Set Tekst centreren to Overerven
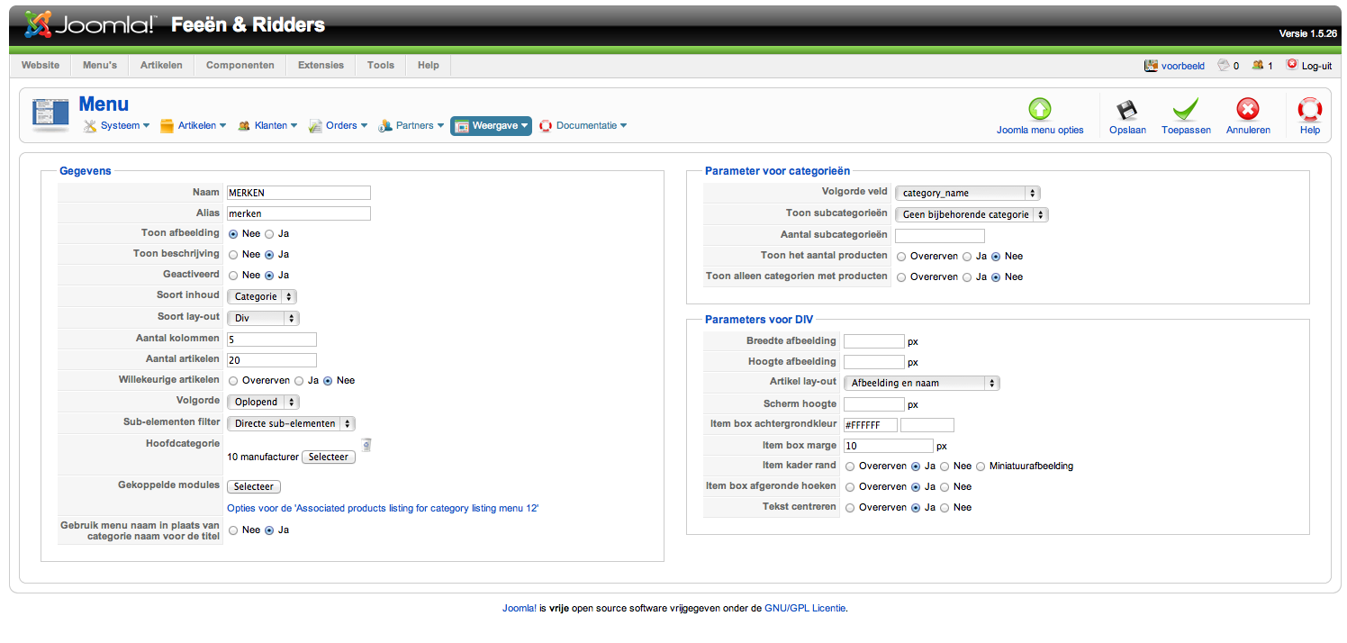 (x=851, y=508)
